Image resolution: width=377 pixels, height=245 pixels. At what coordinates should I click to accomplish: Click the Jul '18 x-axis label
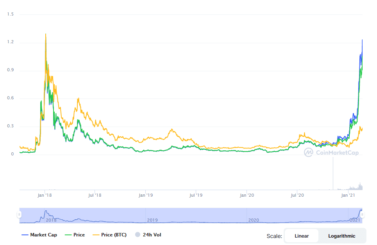[x=95, y=195]
